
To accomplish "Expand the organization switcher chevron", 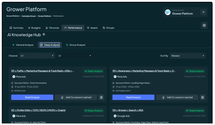I will point(203,12).
